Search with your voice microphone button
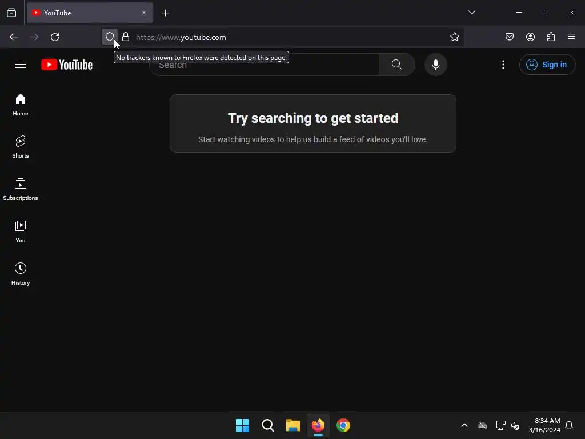Image resolution: width=585 pixels, height=439 pixels. coord(436,65)
